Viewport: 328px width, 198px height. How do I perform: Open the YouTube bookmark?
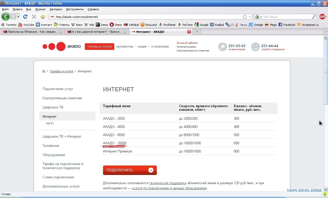click(x=26, y=25)
